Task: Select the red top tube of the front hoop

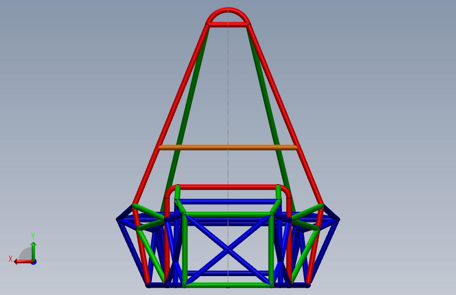Action: [x=228, y=187]
